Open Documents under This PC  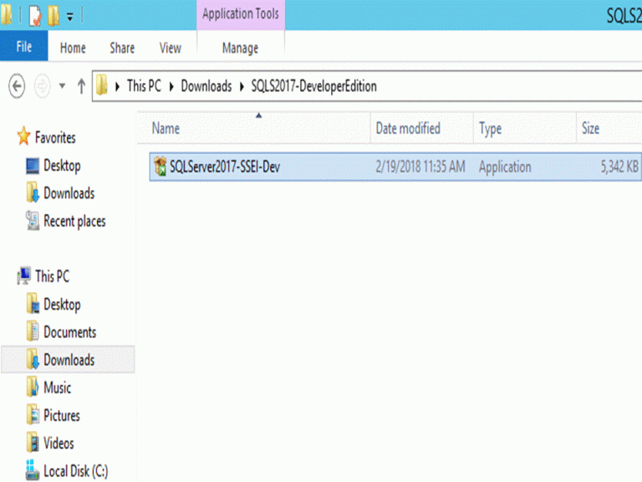coord(70,332)
